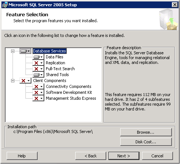Select the Connectivity Components label
The image size is (180, 164).
(69, 86)
